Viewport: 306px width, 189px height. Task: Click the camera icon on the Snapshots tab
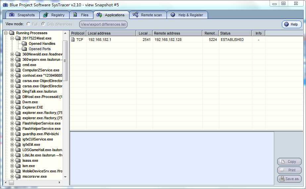(12, 15)
